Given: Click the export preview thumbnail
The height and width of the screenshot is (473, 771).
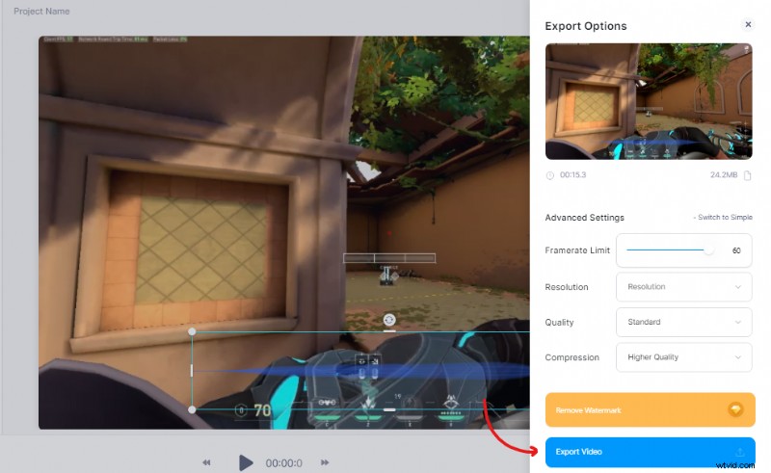Looking at the screenshot, I should pos(649,101).
